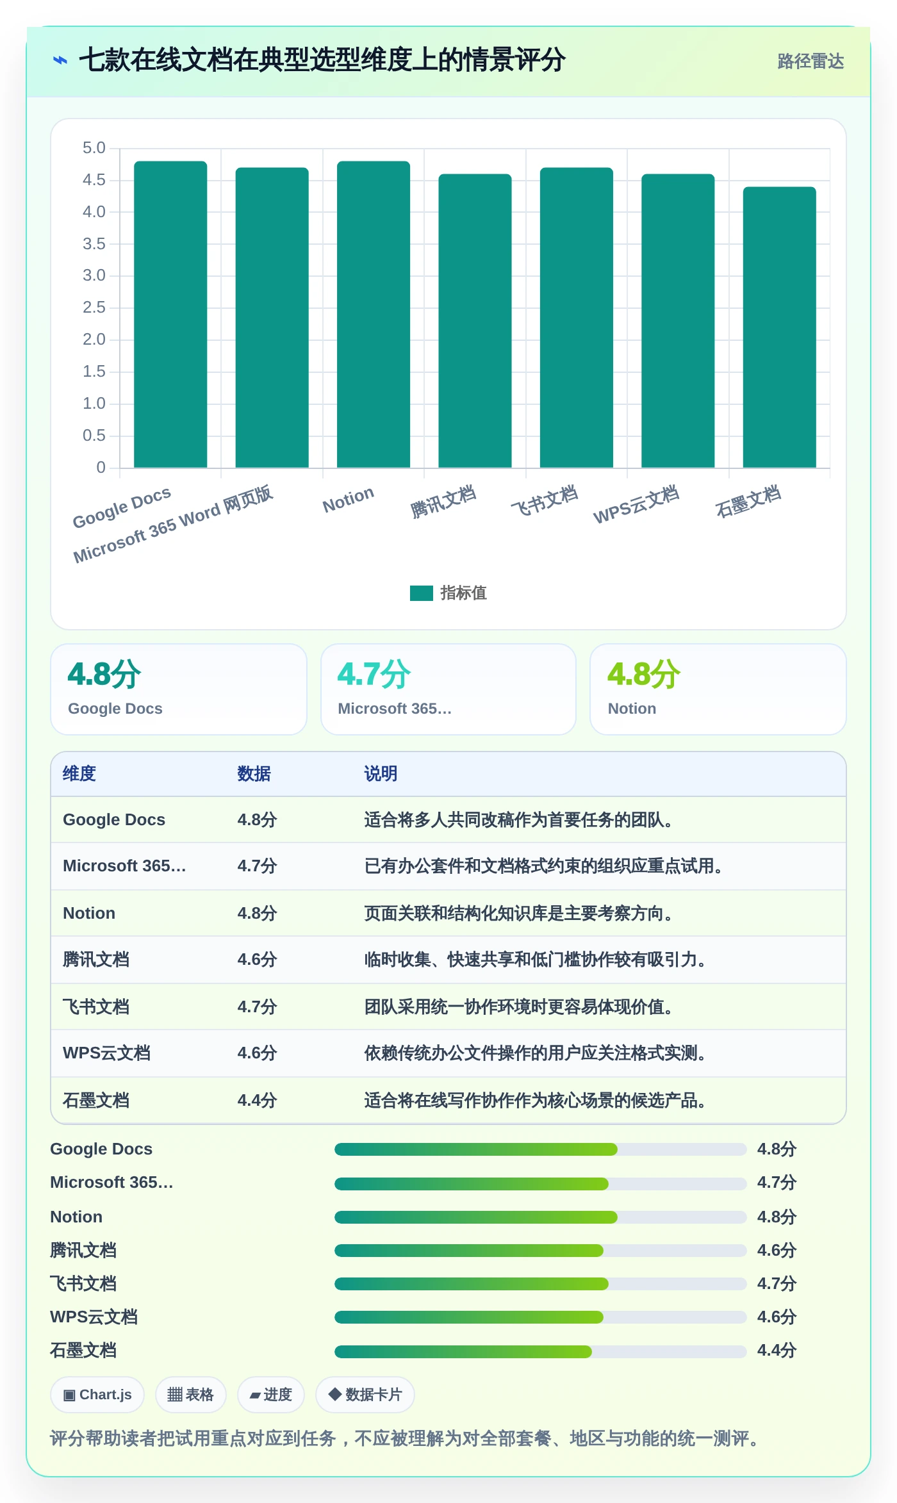The height and width of the screenshot is (1503, 897).
Task: Click the 进度 tag chip
Action: click(x=271, y=1395)
